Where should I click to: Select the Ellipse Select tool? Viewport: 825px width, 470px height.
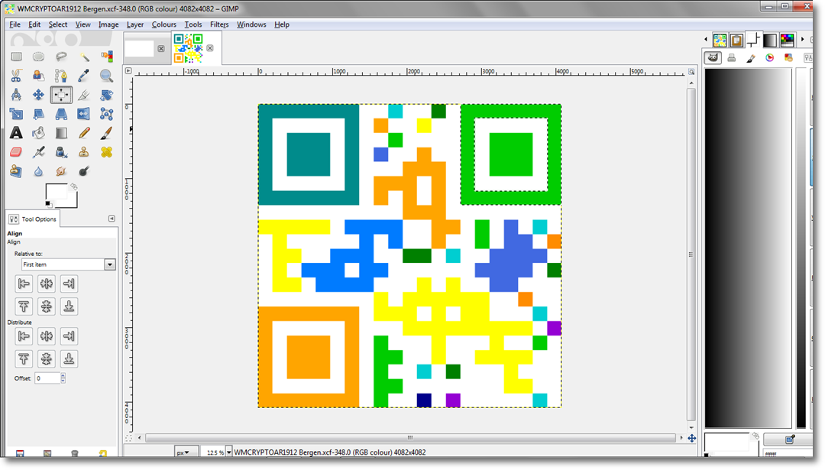pos(38,57)
